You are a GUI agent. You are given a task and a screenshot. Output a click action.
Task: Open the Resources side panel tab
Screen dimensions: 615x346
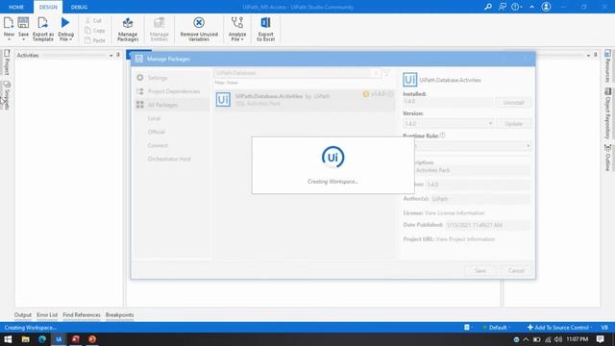[607, 66]
